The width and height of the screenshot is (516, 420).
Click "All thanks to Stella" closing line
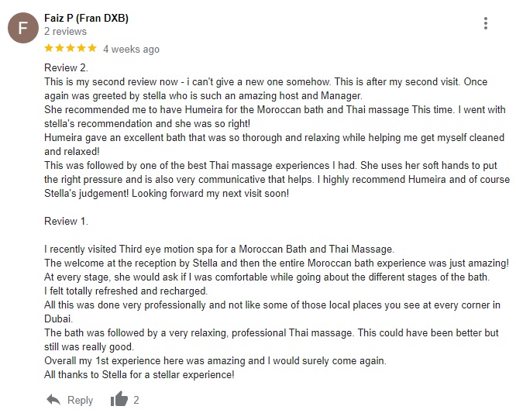point(139,375)
